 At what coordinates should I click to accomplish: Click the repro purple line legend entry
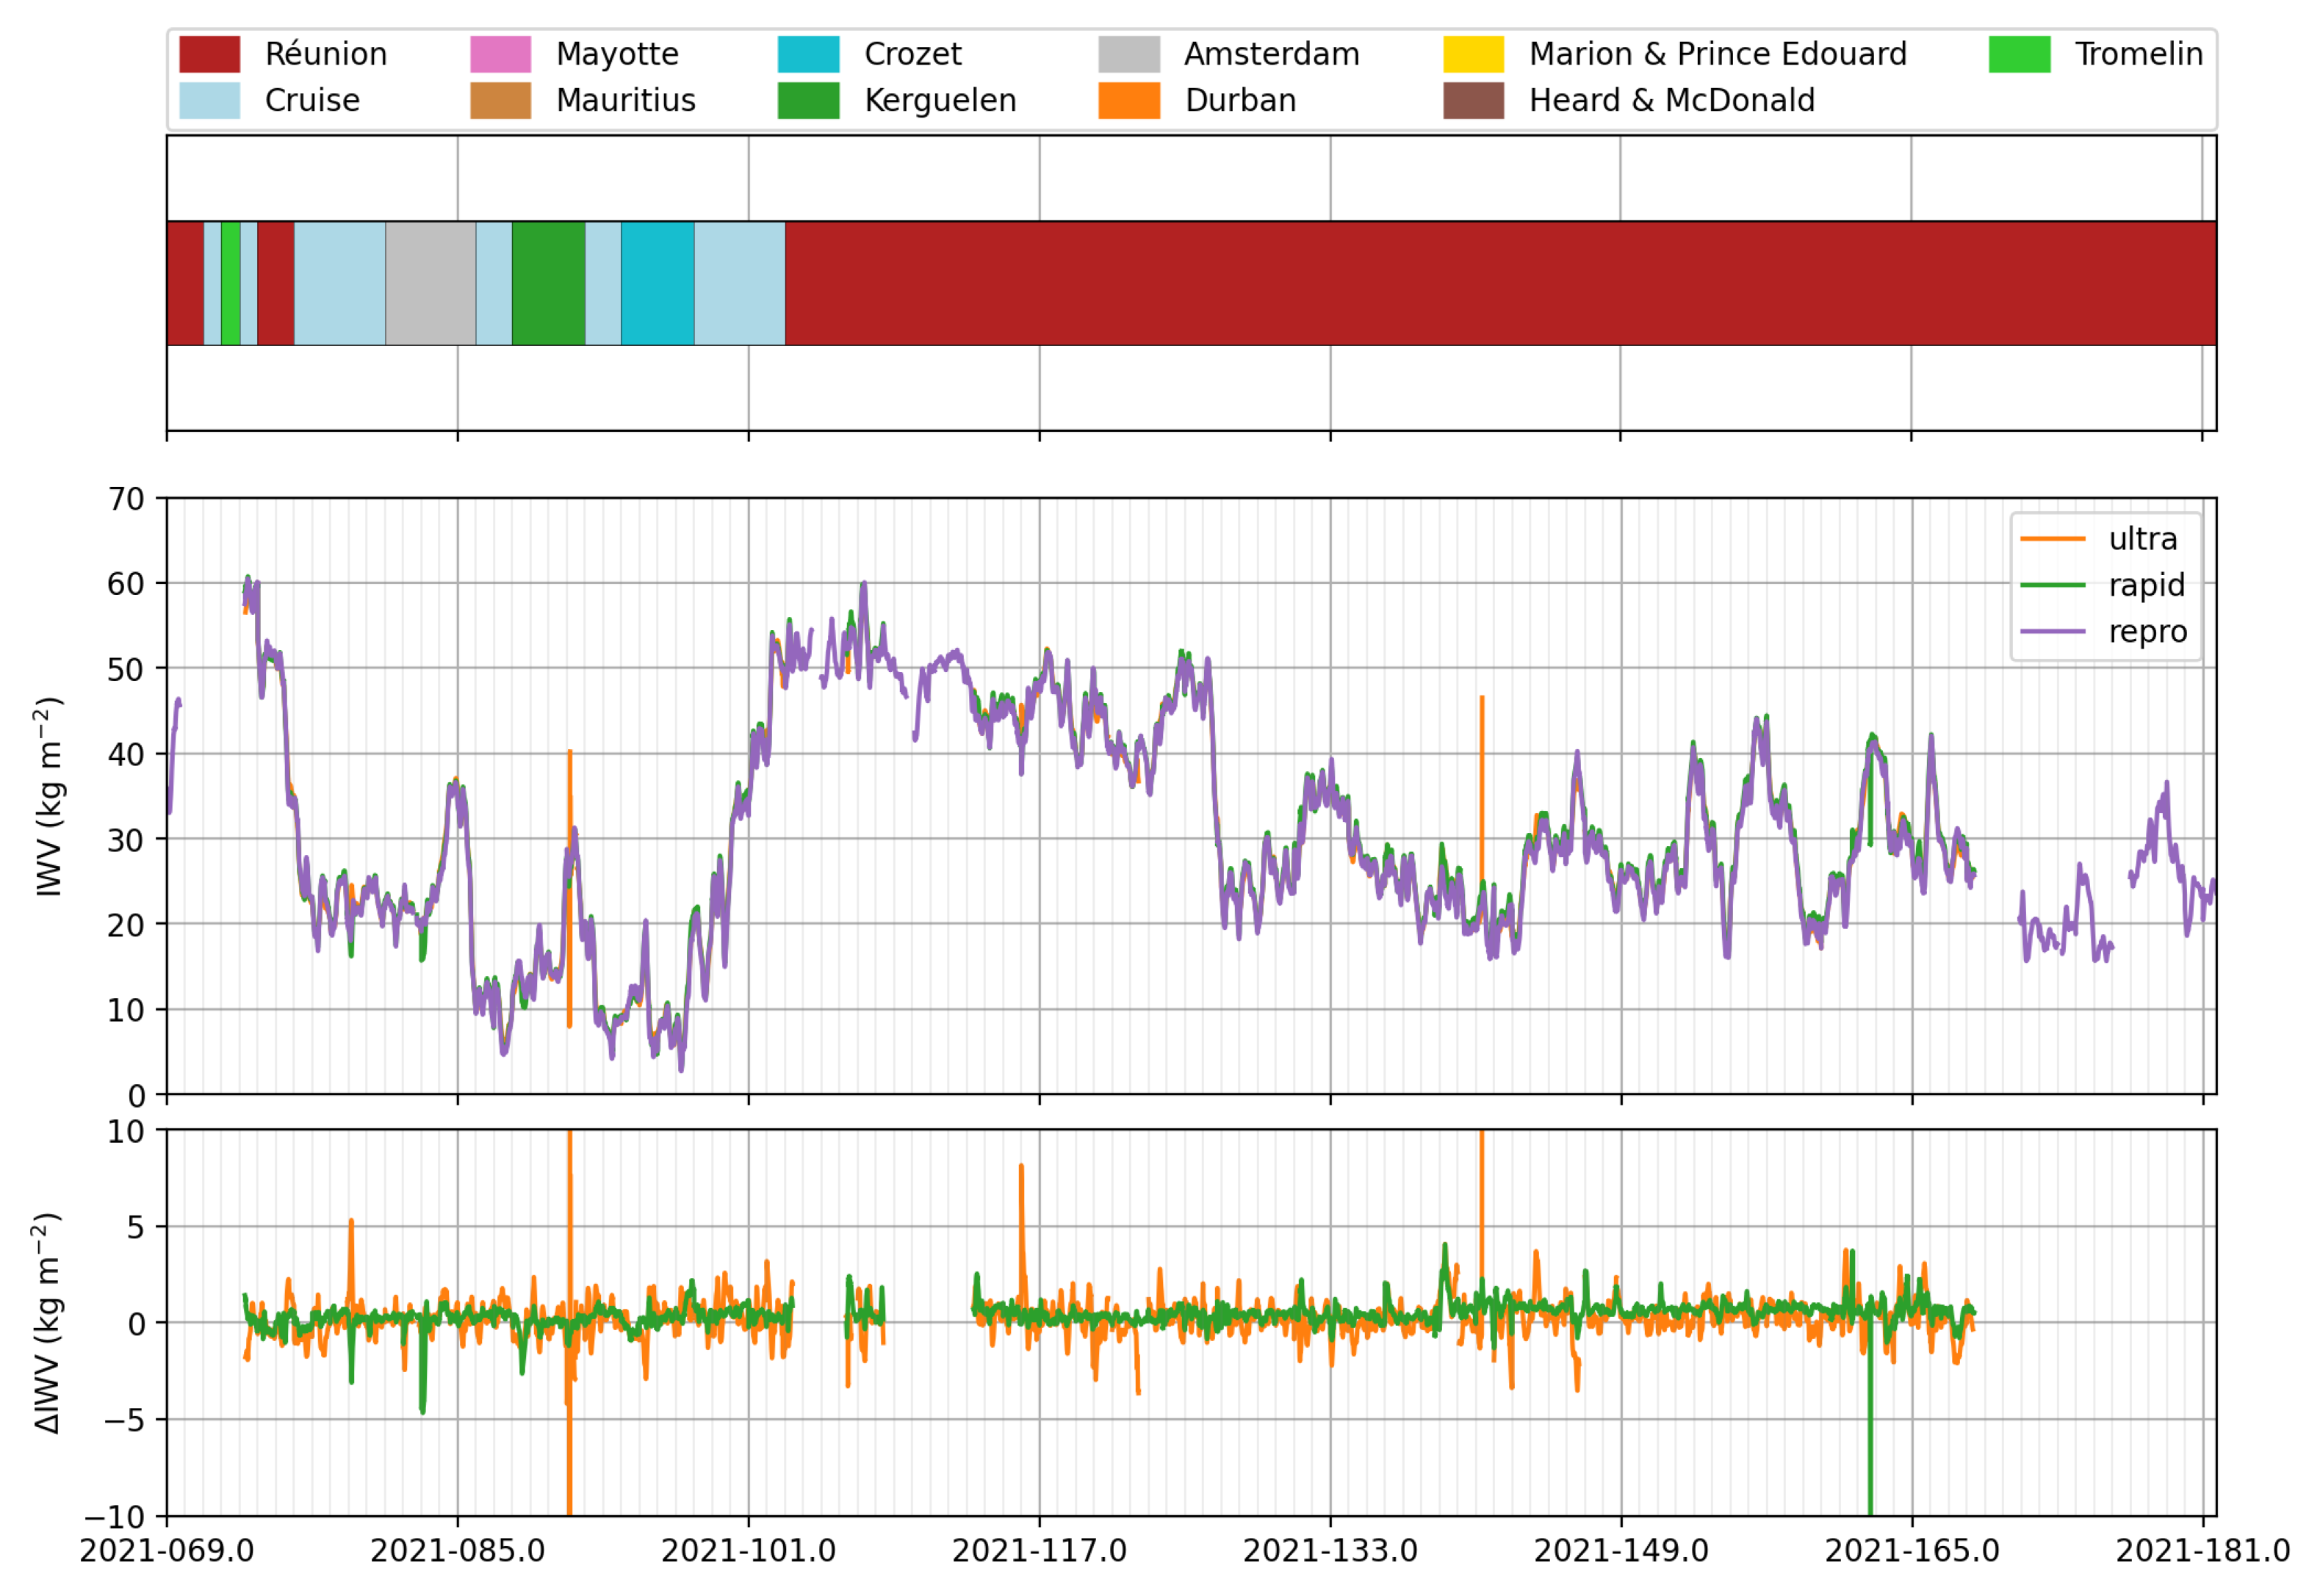tap(2052, 632)
